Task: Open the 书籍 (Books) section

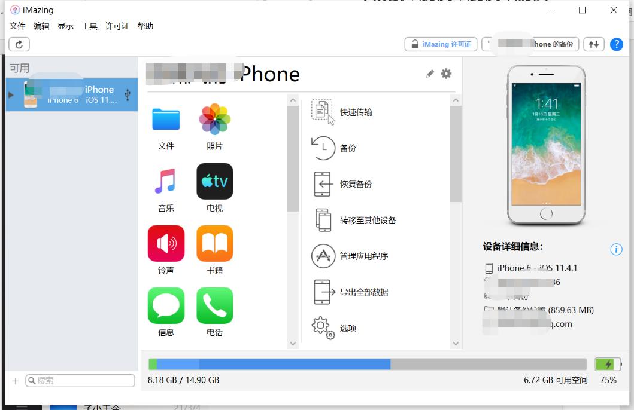Action: click(214, 243)
